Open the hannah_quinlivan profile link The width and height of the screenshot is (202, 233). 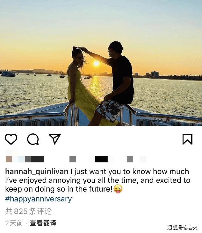click(37, 172)
